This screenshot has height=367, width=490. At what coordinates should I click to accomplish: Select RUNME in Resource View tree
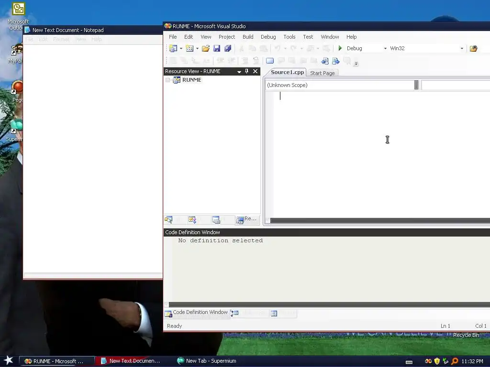191,80
